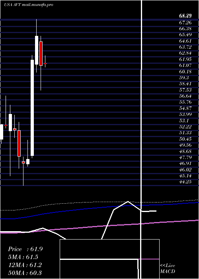Click the 62.84 price axis label
This screenshot has width=199, height=279.
click(x=185, y=53)
